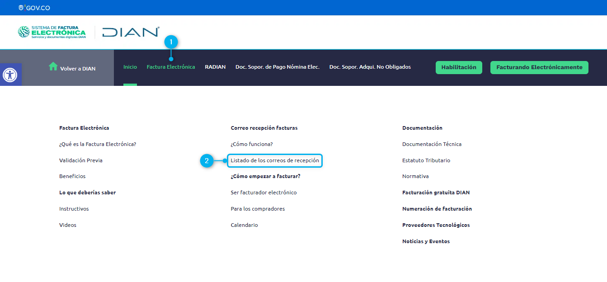Expand Doc. Sopor. de Pago Nómina Elec. menu
The image size is (607, 282).
(x=277, y=67)
